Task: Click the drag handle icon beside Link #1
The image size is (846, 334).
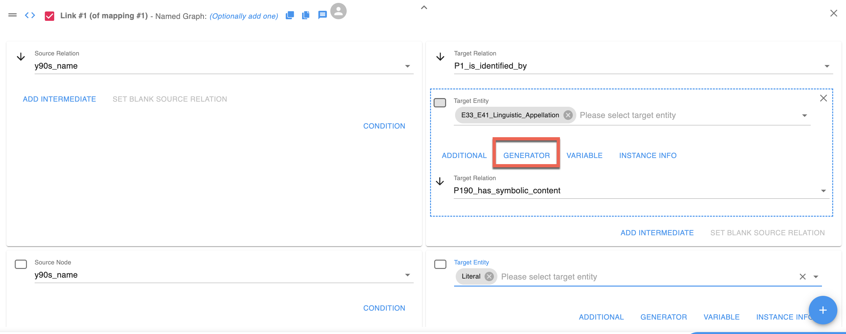Action: click(x=13, y=15)
